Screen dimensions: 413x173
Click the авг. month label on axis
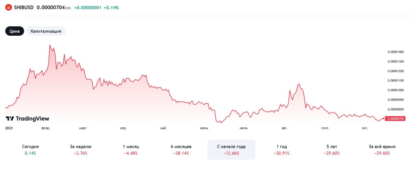pyautogui.click(x=284, y=128)
